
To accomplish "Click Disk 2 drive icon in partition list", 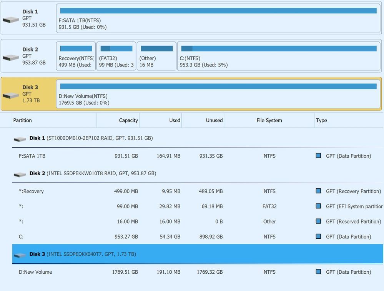I will [20, 174].
